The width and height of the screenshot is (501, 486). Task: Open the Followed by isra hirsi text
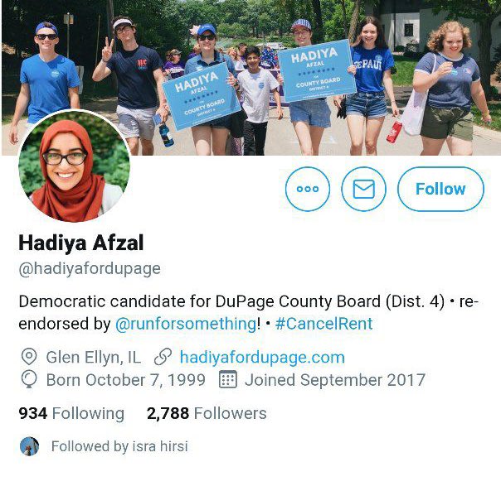(119, 446)
